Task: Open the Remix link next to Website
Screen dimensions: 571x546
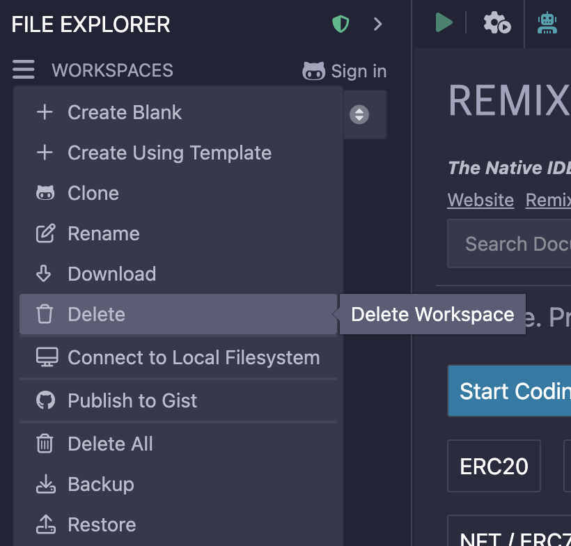Action: (548, 200)
